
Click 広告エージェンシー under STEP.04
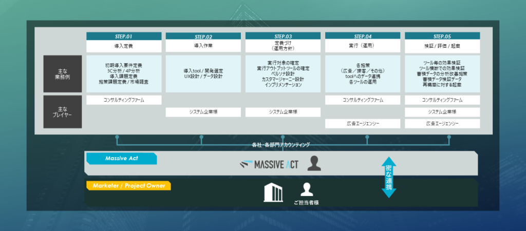(363, 124)
